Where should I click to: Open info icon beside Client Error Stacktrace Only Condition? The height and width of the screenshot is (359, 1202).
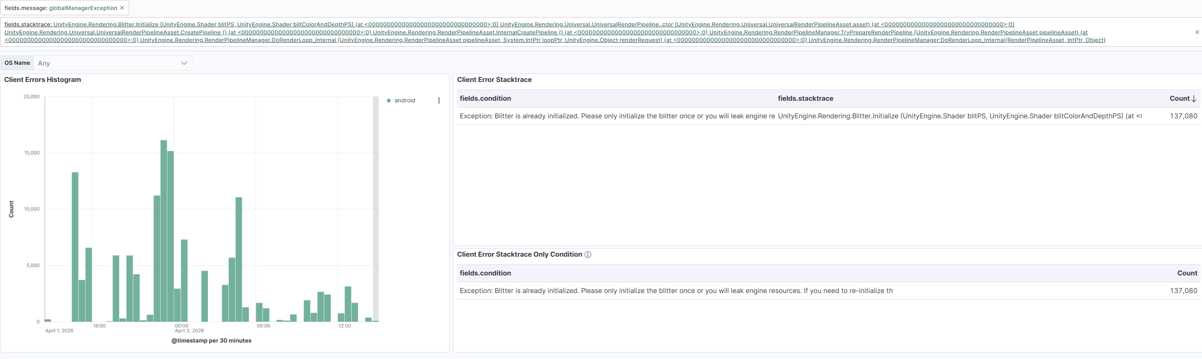(588, 254)
